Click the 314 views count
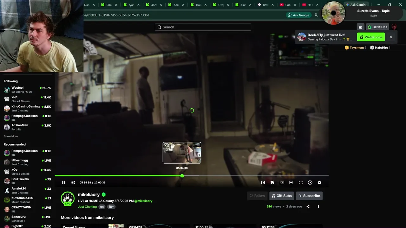The height and width of the screenshot is (228, 406). (274, 206)
